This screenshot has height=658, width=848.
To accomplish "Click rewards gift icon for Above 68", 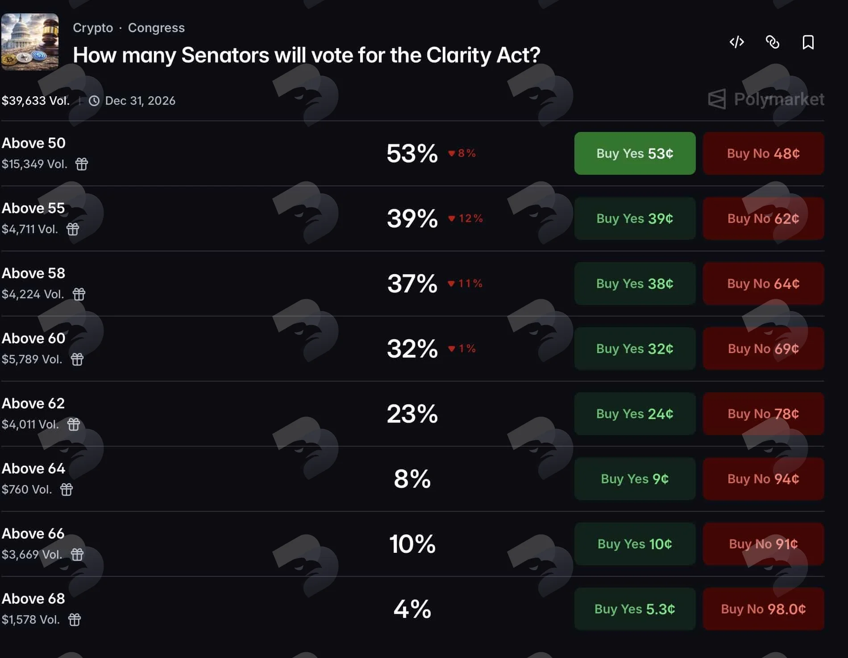I will click(75, 620).
